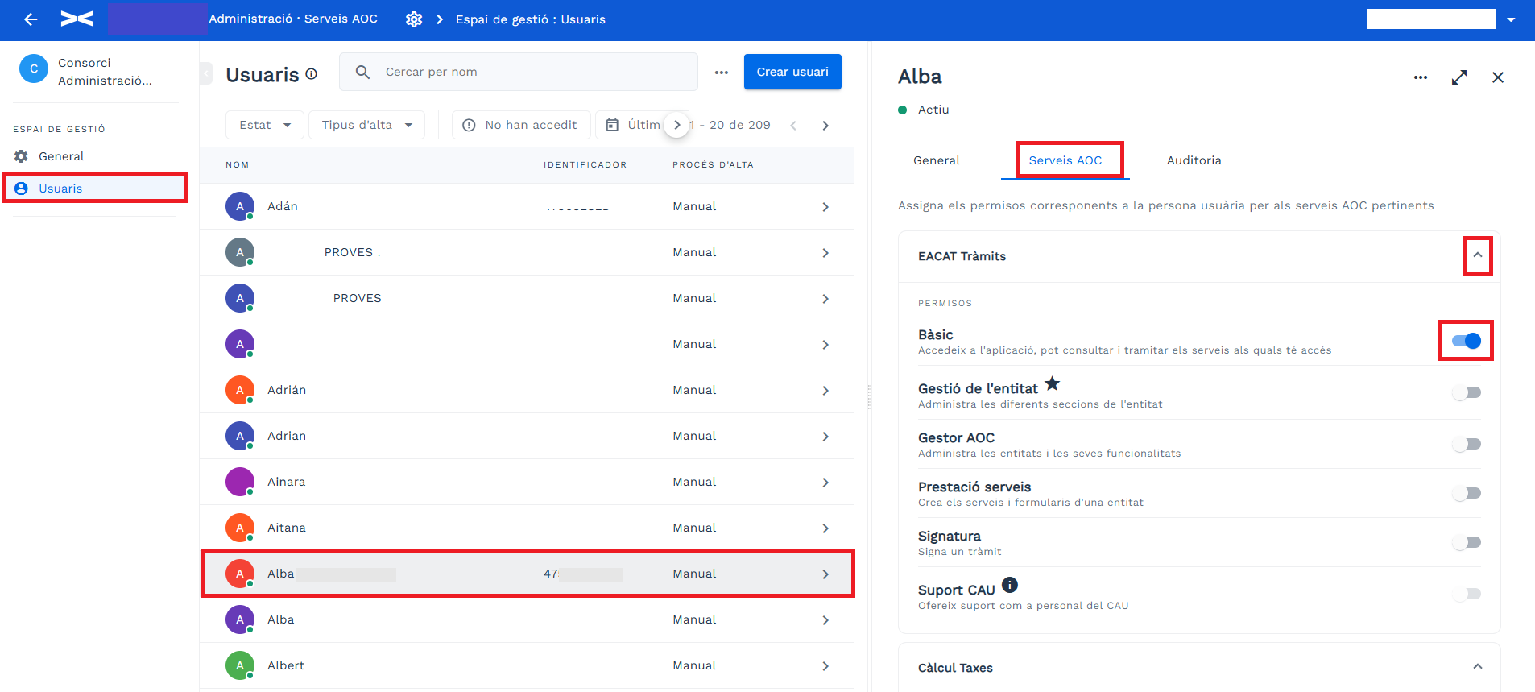Image resolution: width=1535 pixels, height=692 pixels.
Task: Apply the No han accedit filter
Action: pyautogui.click(x=521, y=125)
